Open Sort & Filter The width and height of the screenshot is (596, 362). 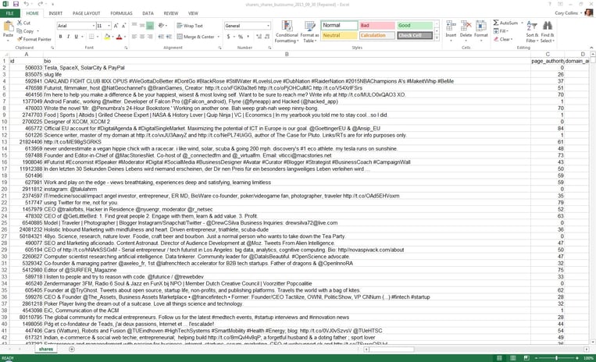532,32
